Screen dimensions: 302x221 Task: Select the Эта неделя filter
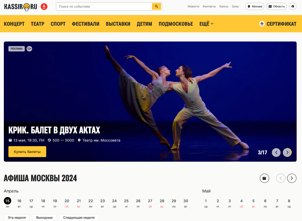pyautogui.click(x=17, y=218)
